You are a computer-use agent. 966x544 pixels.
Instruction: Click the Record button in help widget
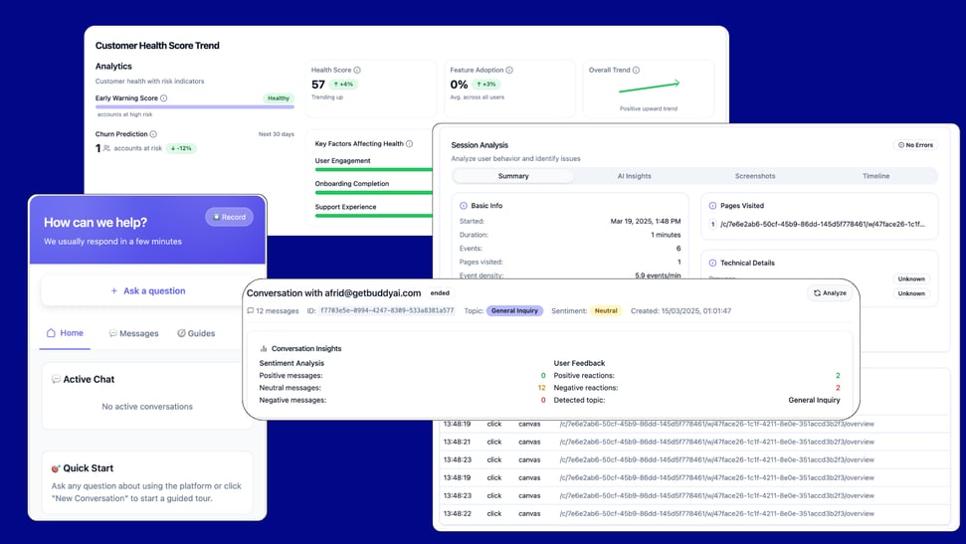pos(229,217)
